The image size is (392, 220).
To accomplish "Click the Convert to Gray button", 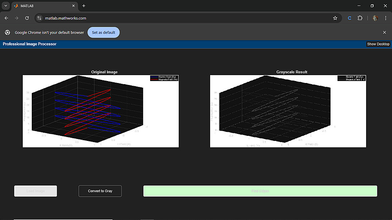I will (x=100, y=191).
